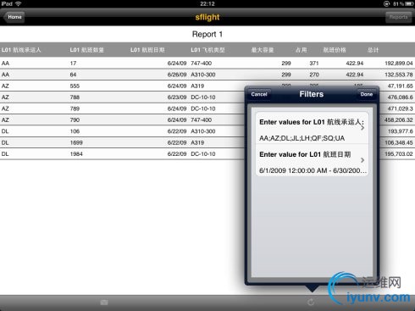Tap the Wi-Fi icon in status bar
Screen dimensions: 415x311
(x=19, y=3)
